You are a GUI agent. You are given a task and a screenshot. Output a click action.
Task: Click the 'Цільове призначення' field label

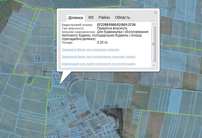pyautogui.click(x=78, y=32)
